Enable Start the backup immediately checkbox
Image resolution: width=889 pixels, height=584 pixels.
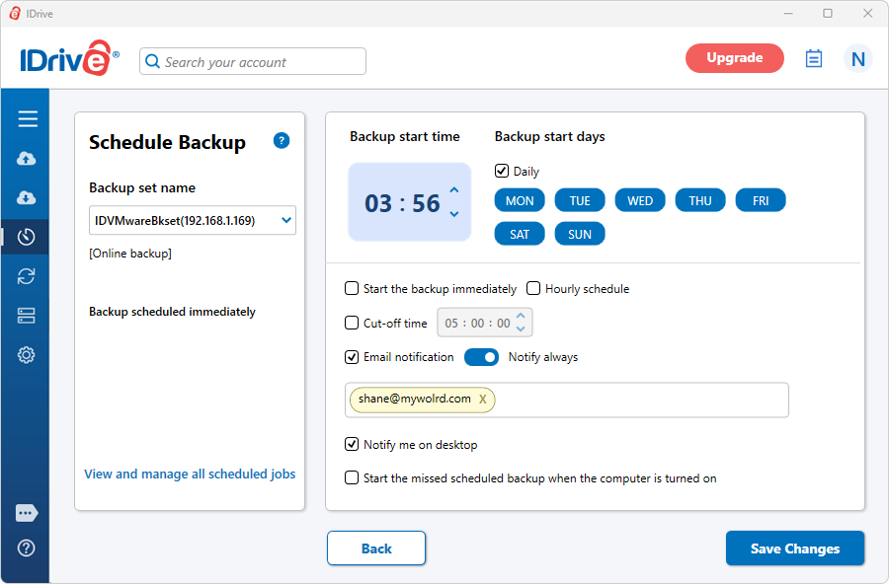[x=352, y=289]
